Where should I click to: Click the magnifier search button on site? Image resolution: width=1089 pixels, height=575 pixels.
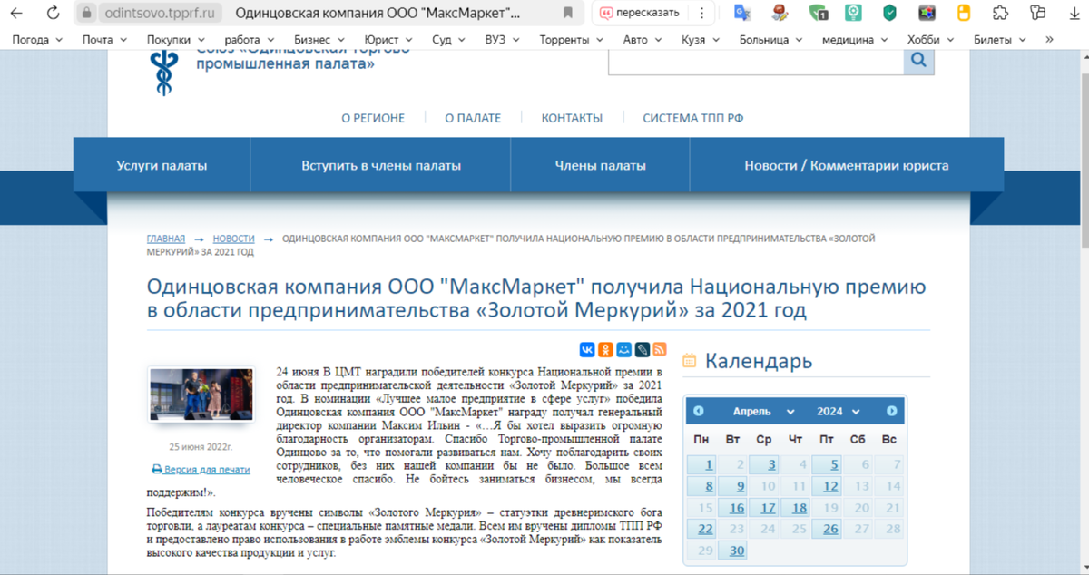coord(918,61)
